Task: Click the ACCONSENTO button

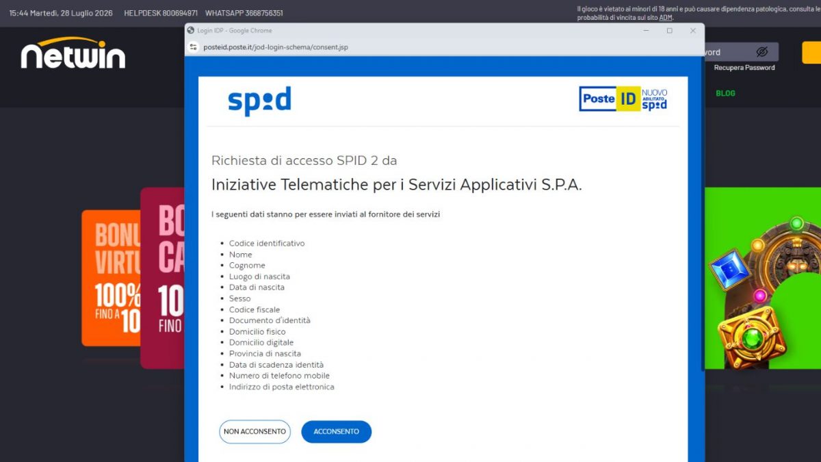Action: pos(336,432)
